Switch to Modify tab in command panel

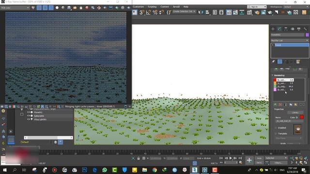tap(279, 29)
